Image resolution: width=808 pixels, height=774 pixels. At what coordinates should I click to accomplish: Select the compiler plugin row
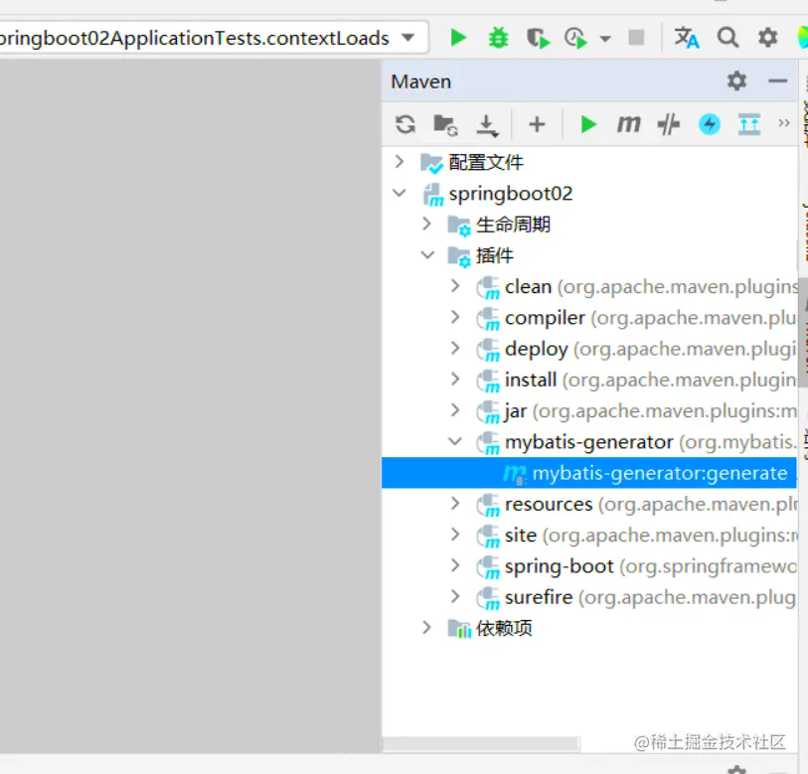point(589,317)
